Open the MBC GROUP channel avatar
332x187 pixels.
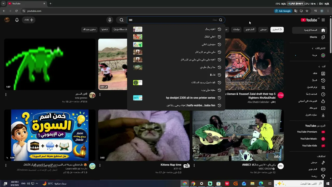tap(281, 166)
